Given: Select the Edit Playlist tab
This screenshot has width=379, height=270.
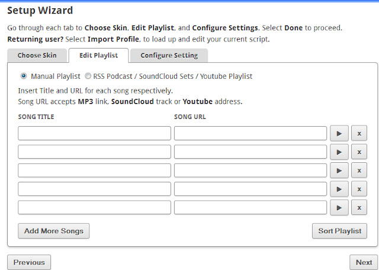Looking at the screenshot, I should coord(99,55).
